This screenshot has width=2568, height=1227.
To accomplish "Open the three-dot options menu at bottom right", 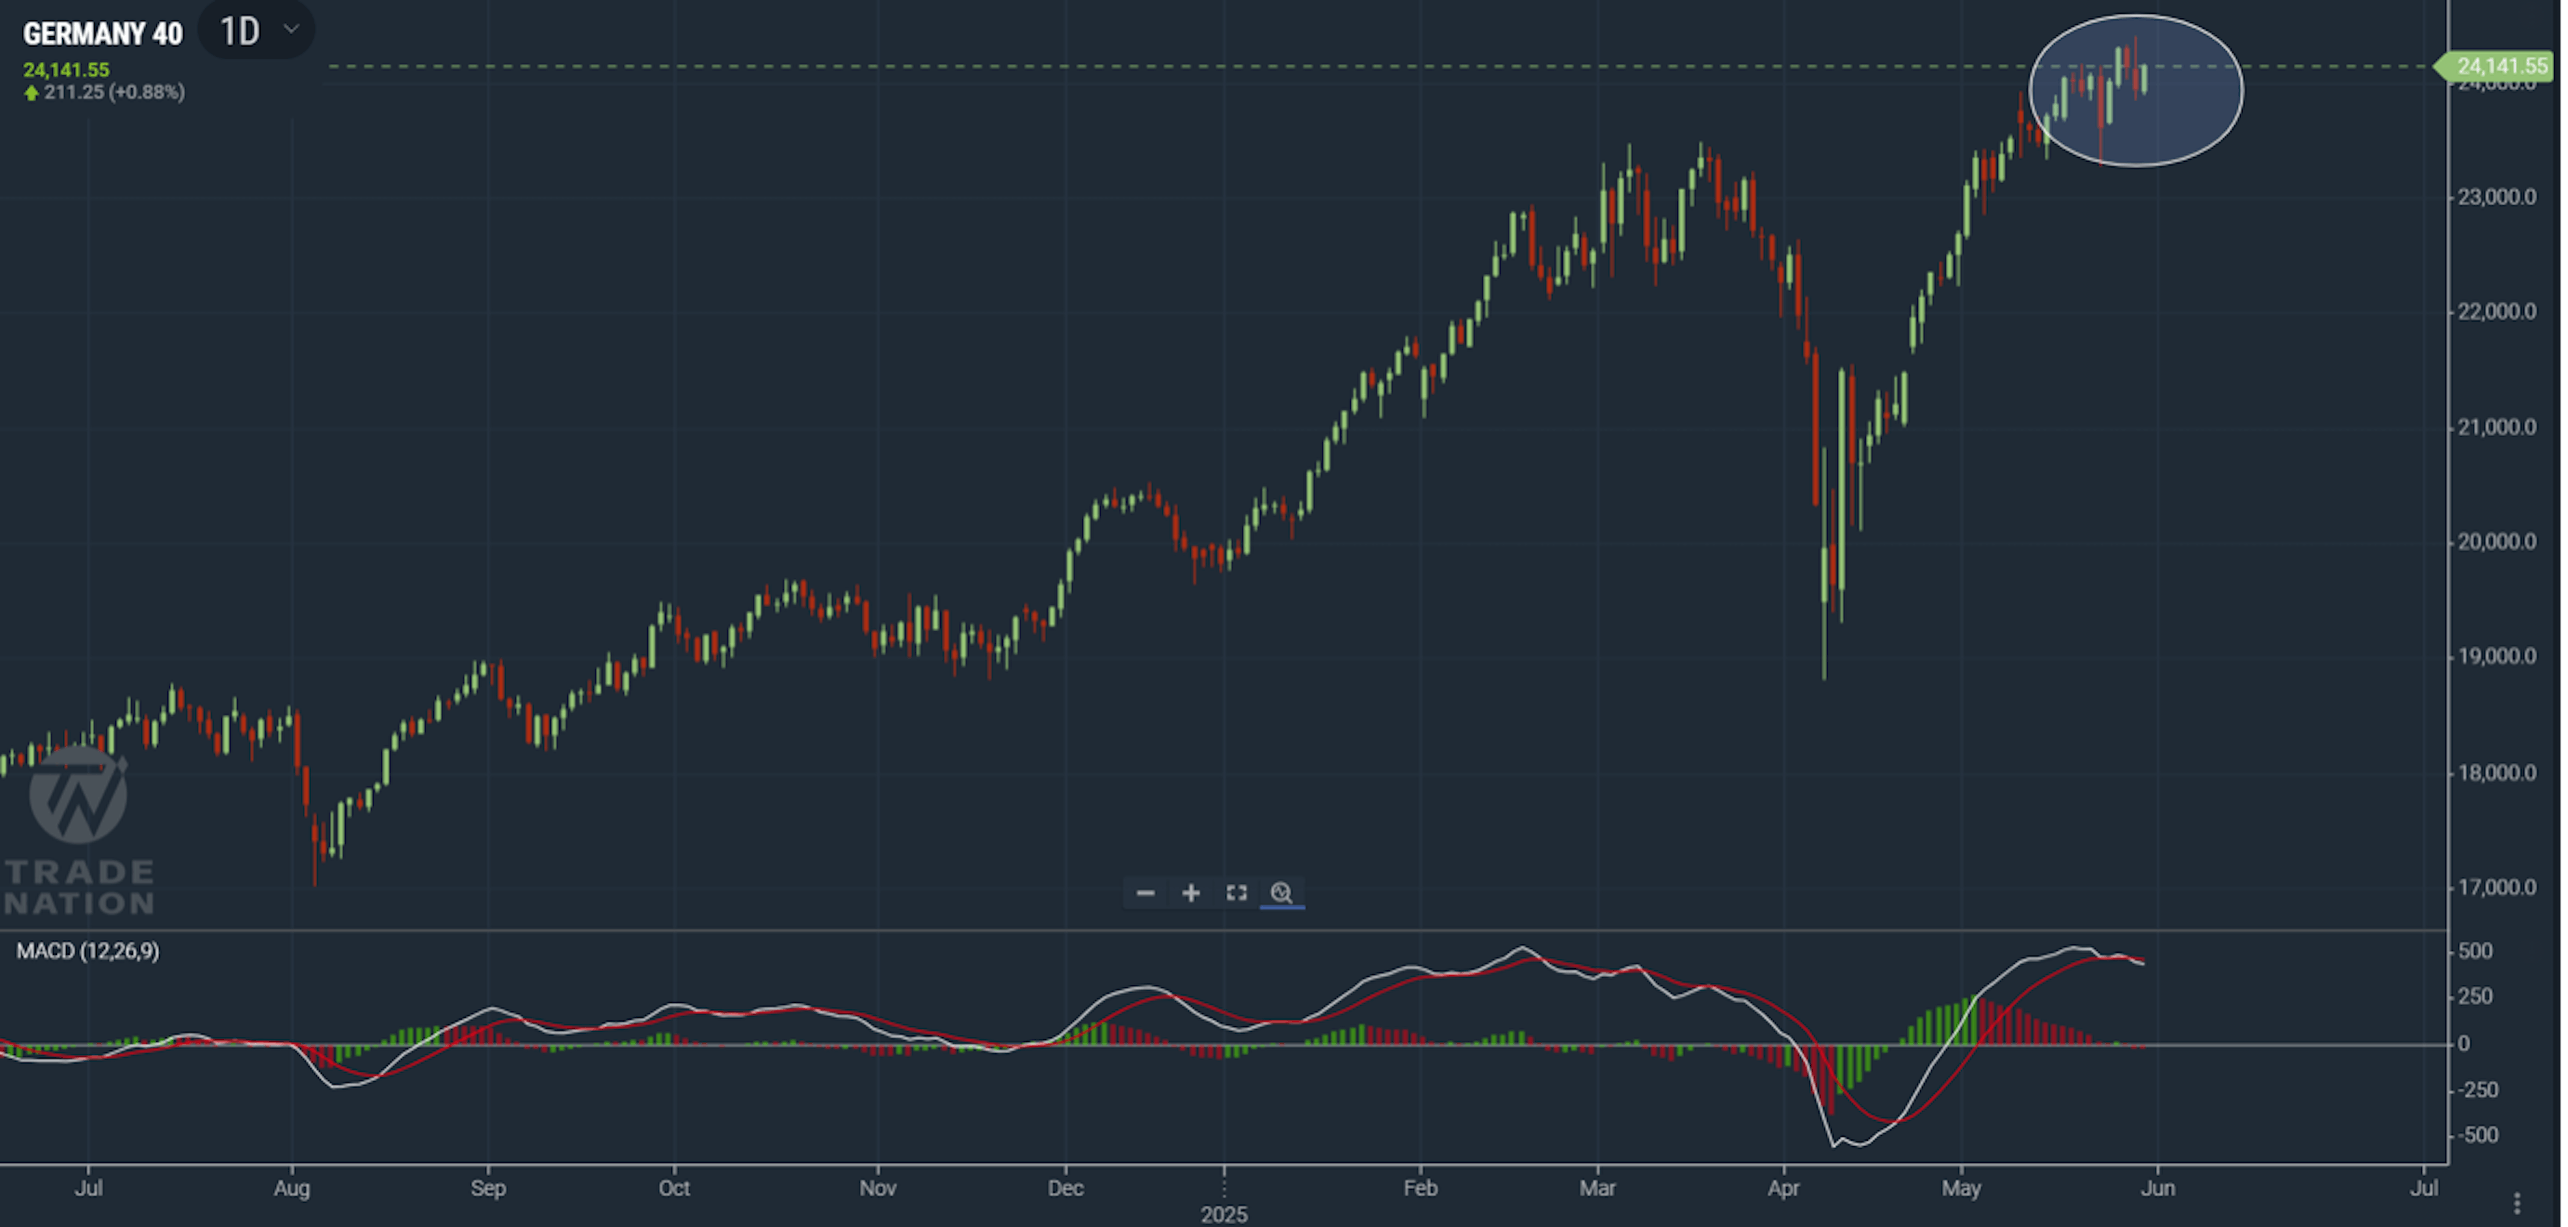I will point(2517,1203).
